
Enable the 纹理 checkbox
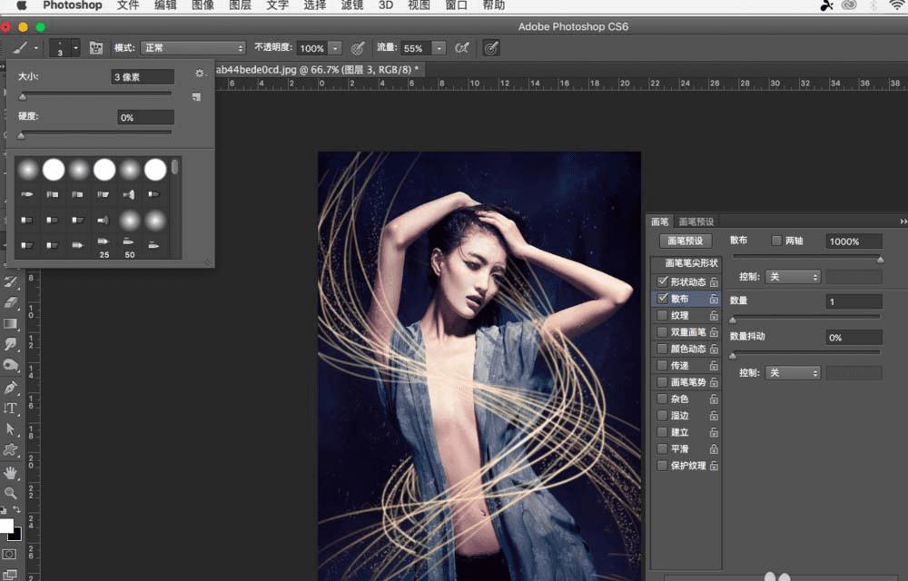662,316
